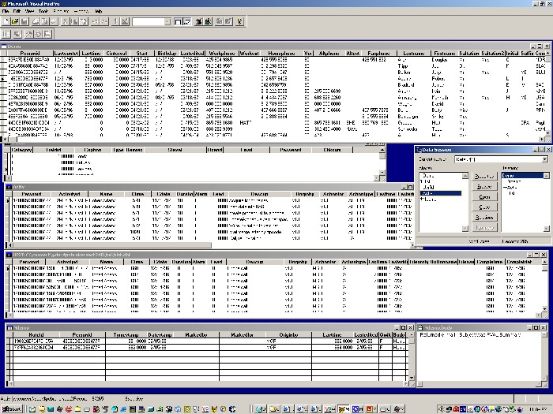This screenshot has height=414, width=553.
Task: Click the New file toolbar icon
Action: coord(6,21)
